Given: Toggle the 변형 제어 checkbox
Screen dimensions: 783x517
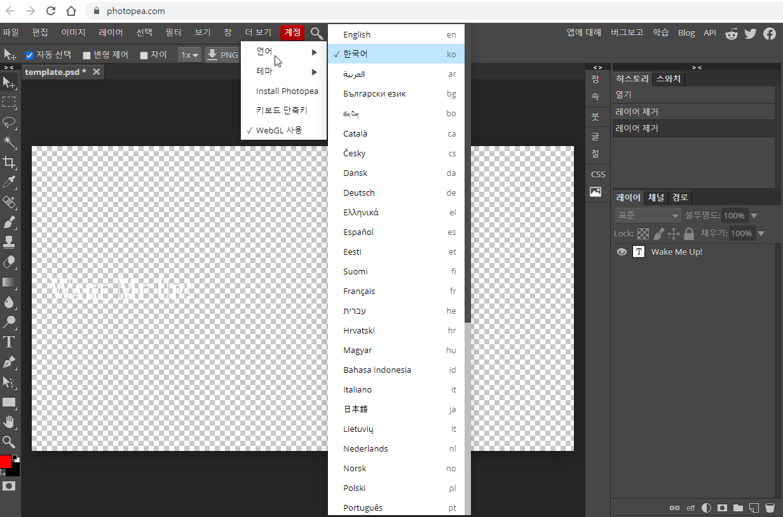Looking at the screenshot, I should coord(87,55).
